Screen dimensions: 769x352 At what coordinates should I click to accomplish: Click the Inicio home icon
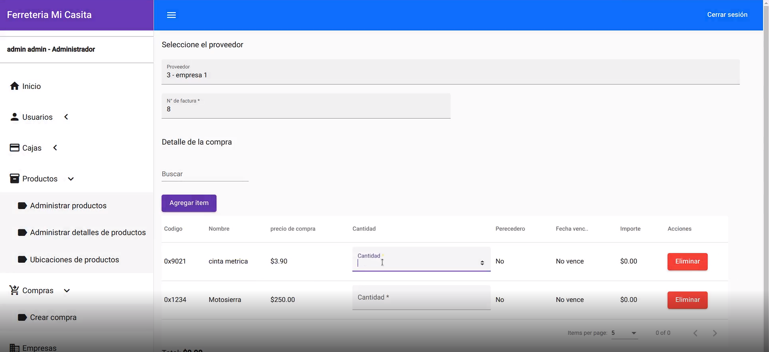click(x=14, y=86)
